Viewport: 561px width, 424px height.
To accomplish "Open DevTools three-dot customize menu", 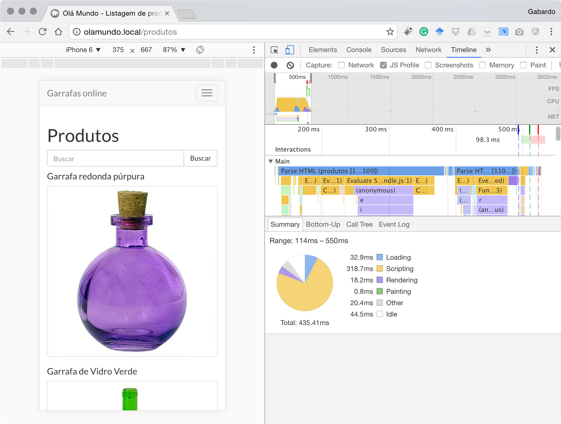I will [x=537, y=50].
